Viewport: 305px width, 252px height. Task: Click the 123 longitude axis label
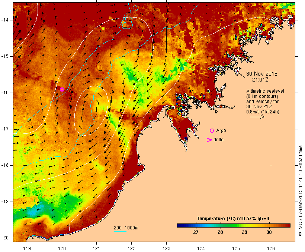tap(166, 248)
